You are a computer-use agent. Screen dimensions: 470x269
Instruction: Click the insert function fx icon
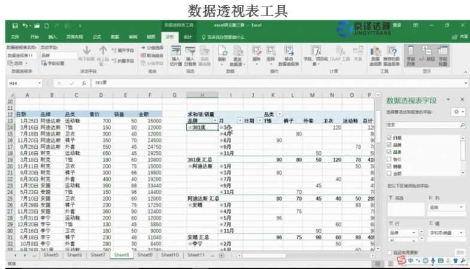(x=84, y=83)
